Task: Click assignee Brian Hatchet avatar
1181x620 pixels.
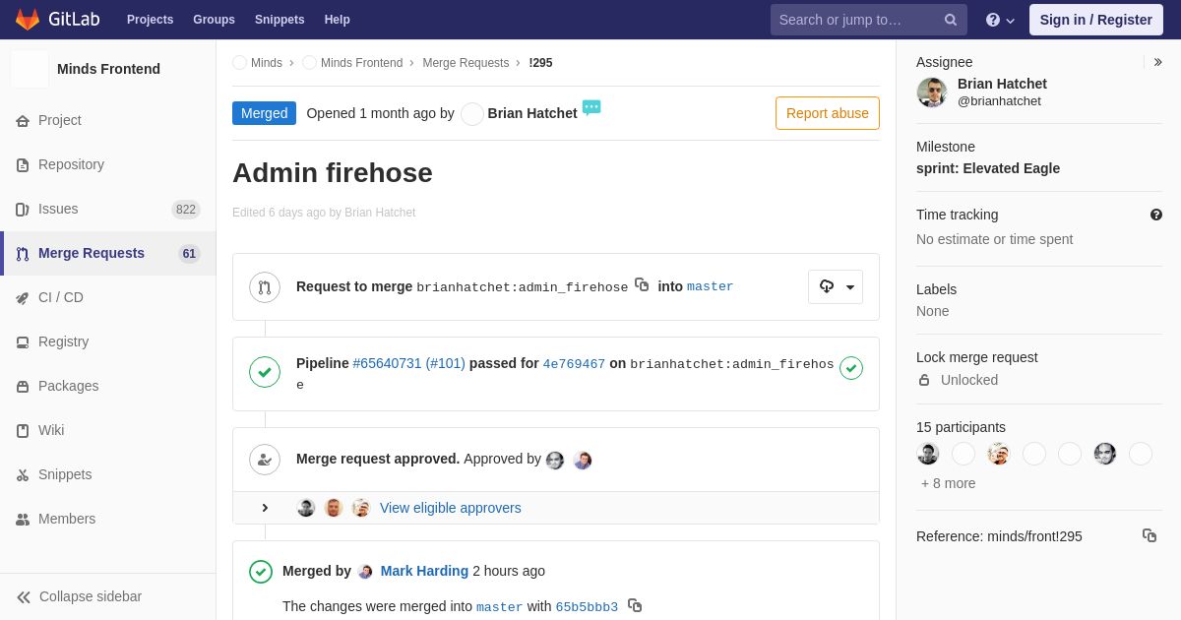Action: [932, 93]
